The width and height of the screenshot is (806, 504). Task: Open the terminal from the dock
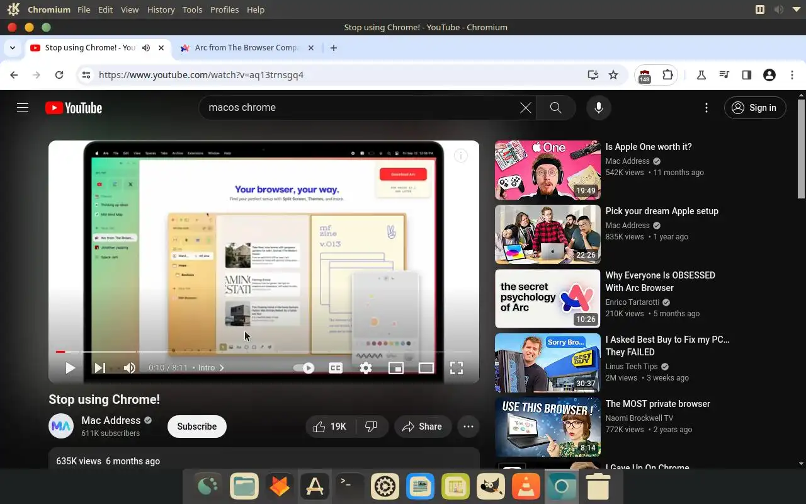(x=349, y=486)
